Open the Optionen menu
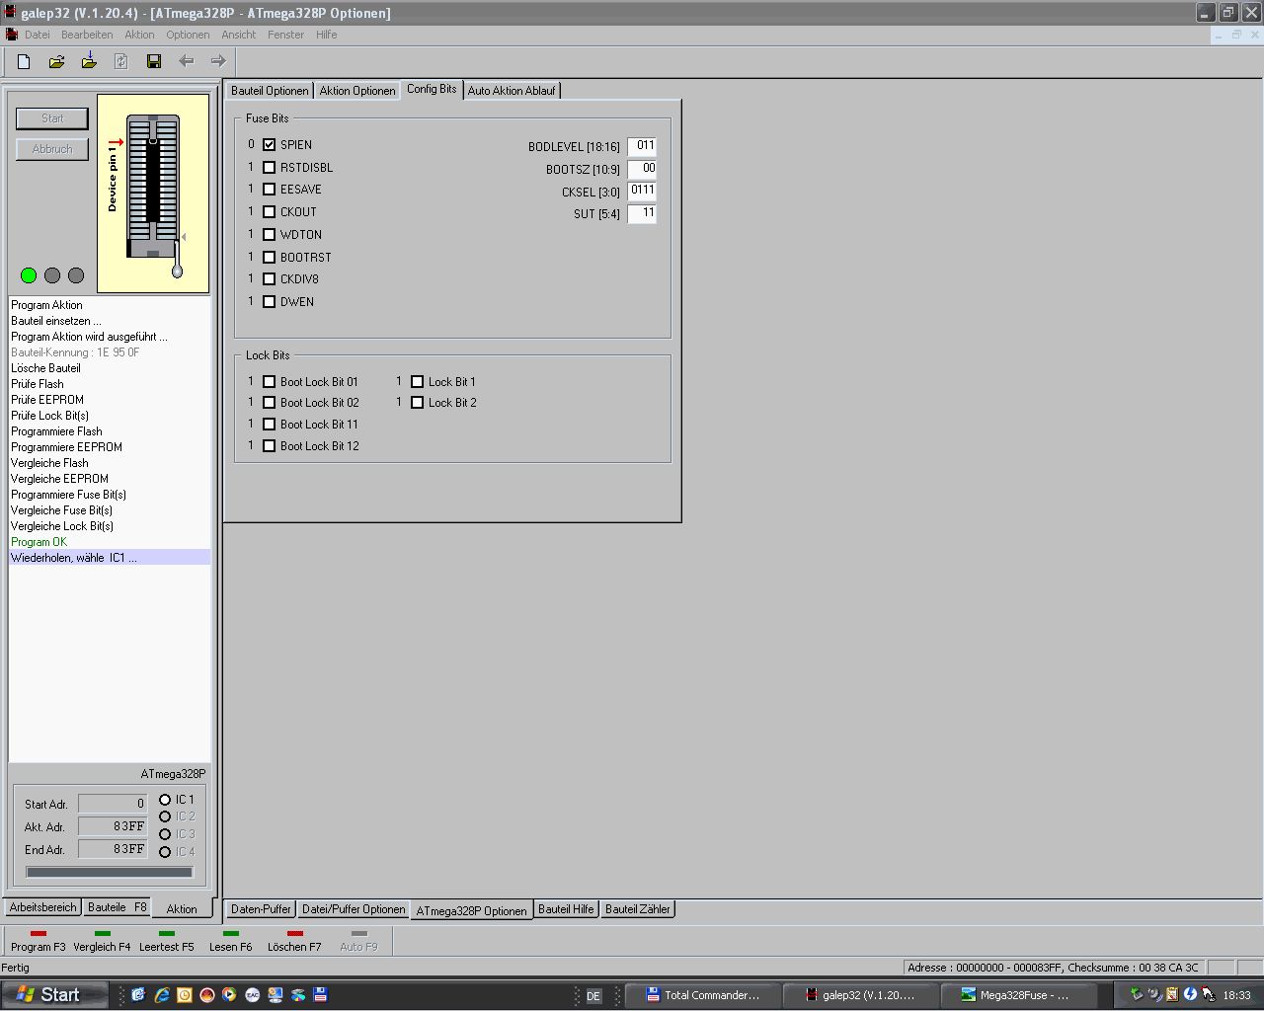The width and height of the screenshot is (1264, 1011). (x=188, y=35)
